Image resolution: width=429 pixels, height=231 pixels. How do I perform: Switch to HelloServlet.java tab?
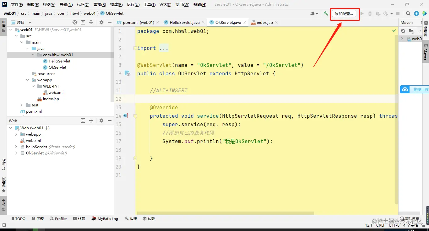[184, 23]
